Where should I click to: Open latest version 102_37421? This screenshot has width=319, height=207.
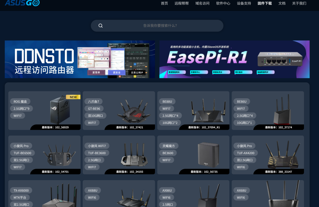tap(130, 127)
